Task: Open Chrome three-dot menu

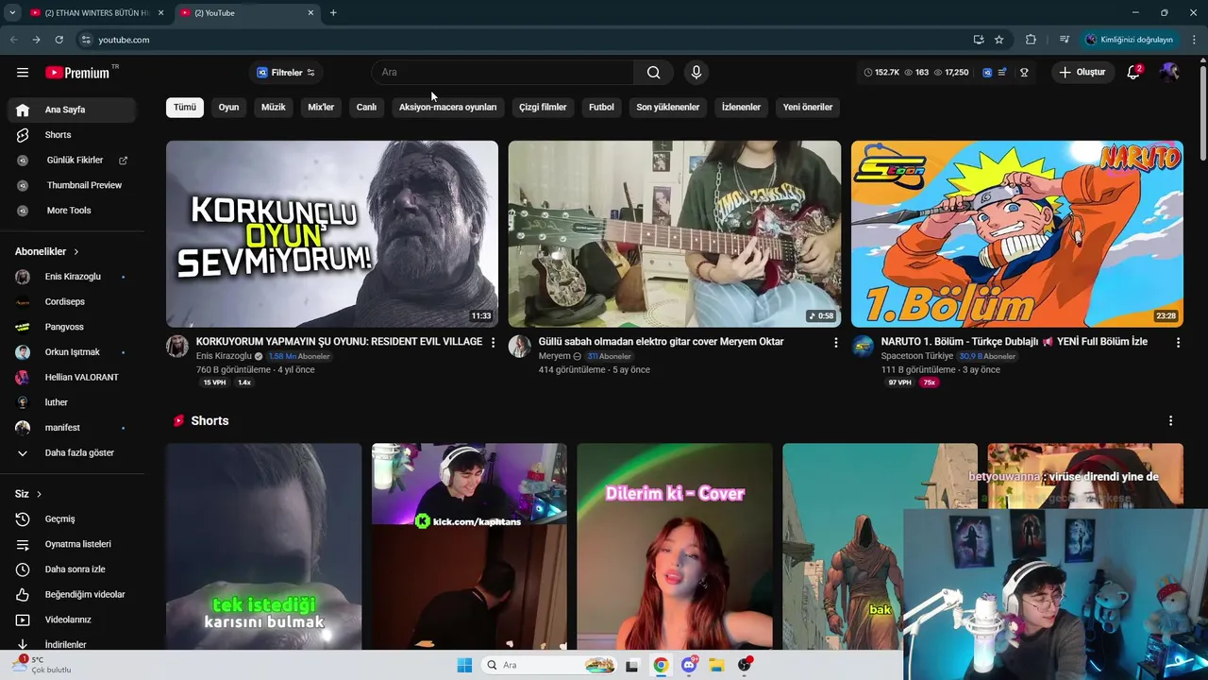Action: click(1195, 40)
